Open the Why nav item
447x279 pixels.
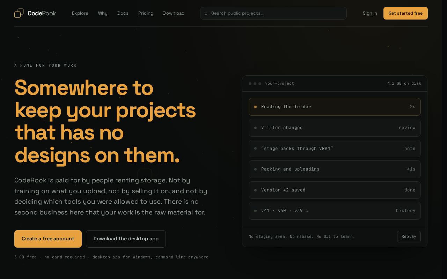tap(103, 13)
